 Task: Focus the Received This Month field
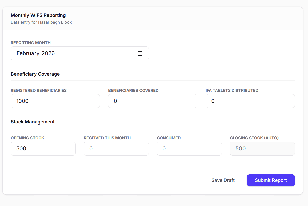[116, 149]
